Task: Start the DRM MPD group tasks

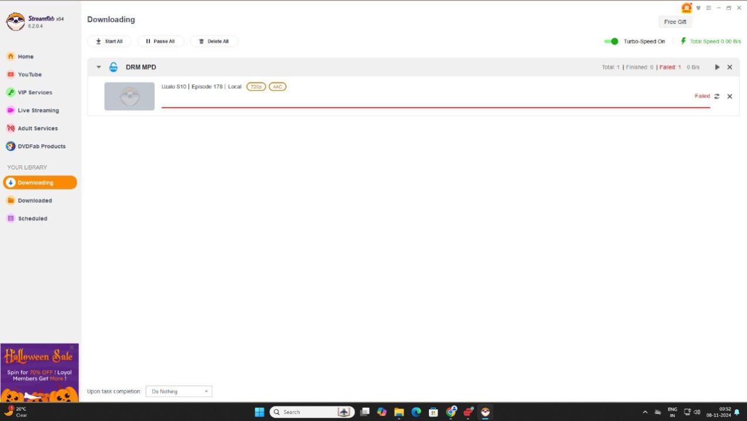Action: coord(717,67)
